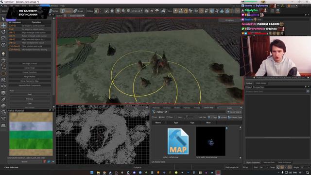Toggle checkbox left of Selection Options
The height and width of the screenshot is (175, 311).
tap(65, 16)
